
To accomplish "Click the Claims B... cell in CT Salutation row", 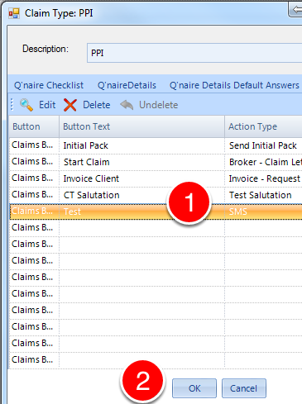I will [34, 195].
